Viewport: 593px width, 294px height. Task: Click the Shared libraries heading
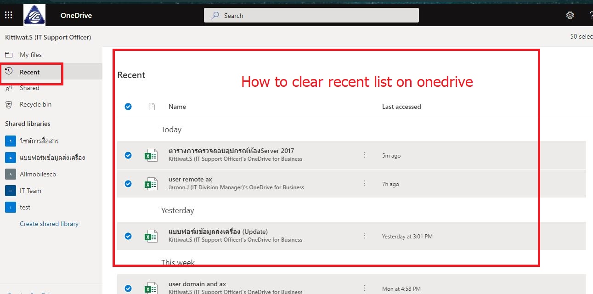coord(28,124)
